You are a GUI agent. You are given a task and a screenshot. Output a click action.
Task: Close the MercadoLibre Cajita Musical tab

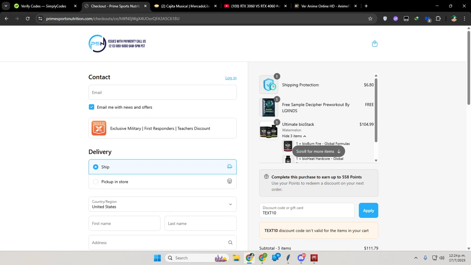pos(215,6)
